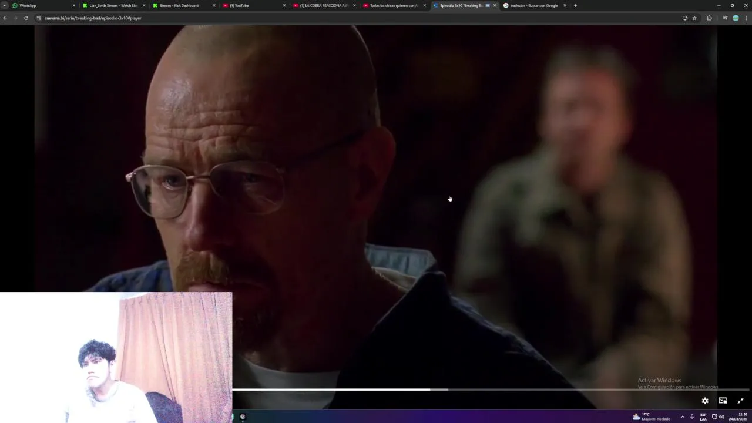Show hidden system tray icons

click(x=682, y=417)
